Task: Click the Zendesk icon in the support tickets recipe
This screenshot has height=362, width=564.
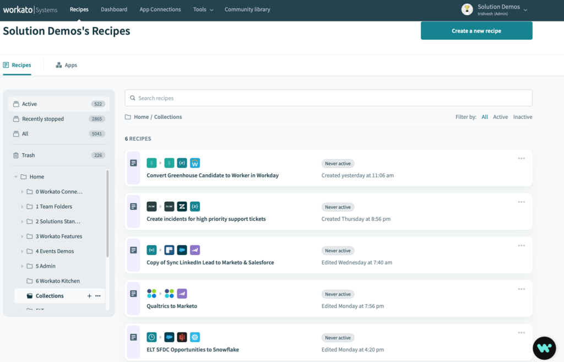Action: (181, 206)
